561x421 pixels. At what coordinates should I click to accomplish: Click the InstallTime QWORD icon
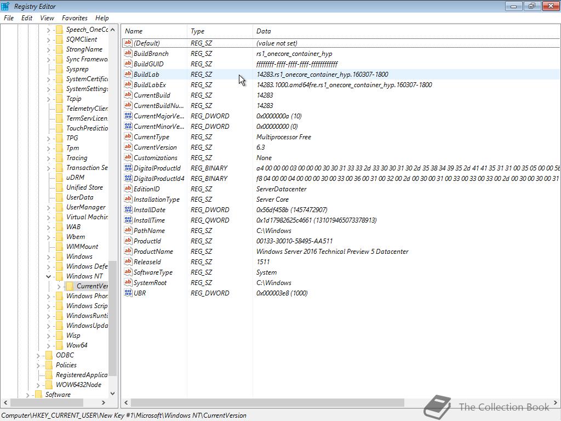(x=128, y=220)
